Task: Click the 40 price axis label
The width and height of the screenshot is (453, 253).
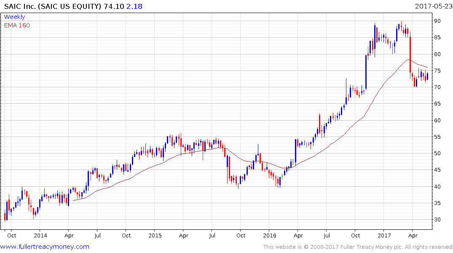Action: coord(437,186)
